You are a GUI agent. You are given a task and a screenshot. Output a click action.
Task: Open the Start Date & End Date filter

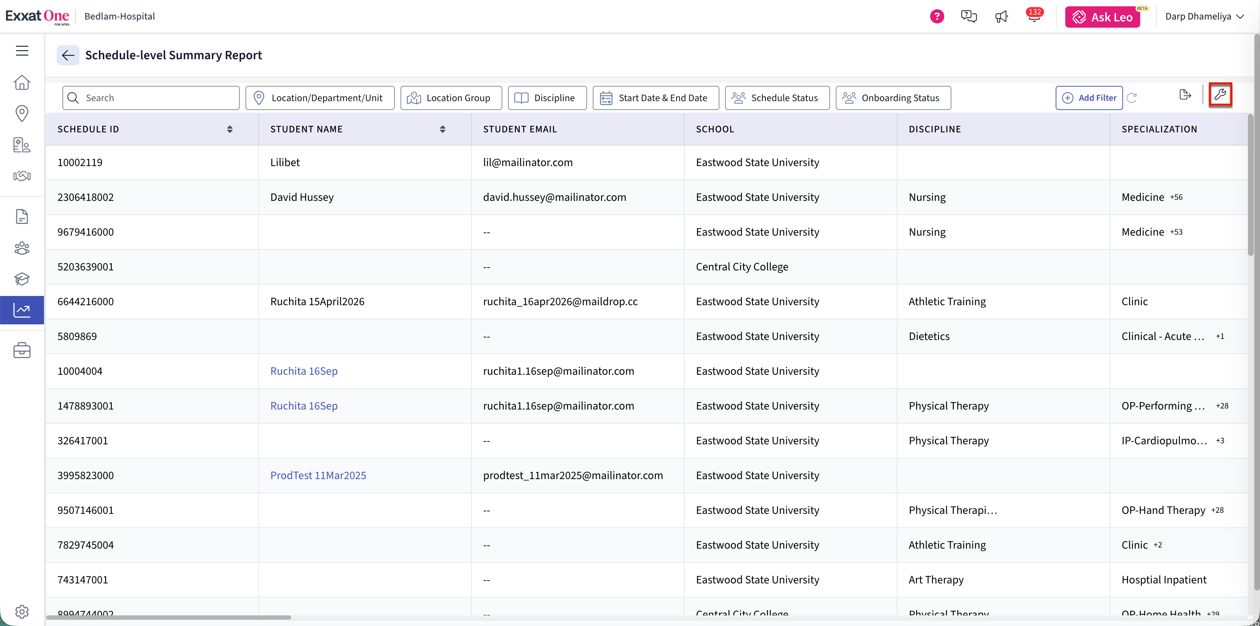point(656,98)
